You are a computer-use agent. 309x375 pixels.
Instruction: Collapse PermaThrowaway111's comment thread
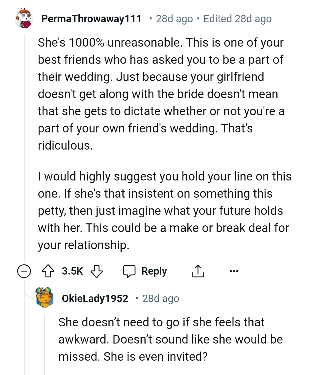tap(24, 271)
